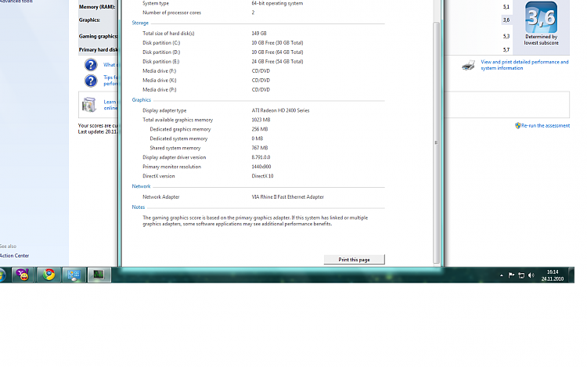Select 'Media drive (P:)' label
This screenshot has height=367, width=587.
pyautogui.click(x=160, y=89)
